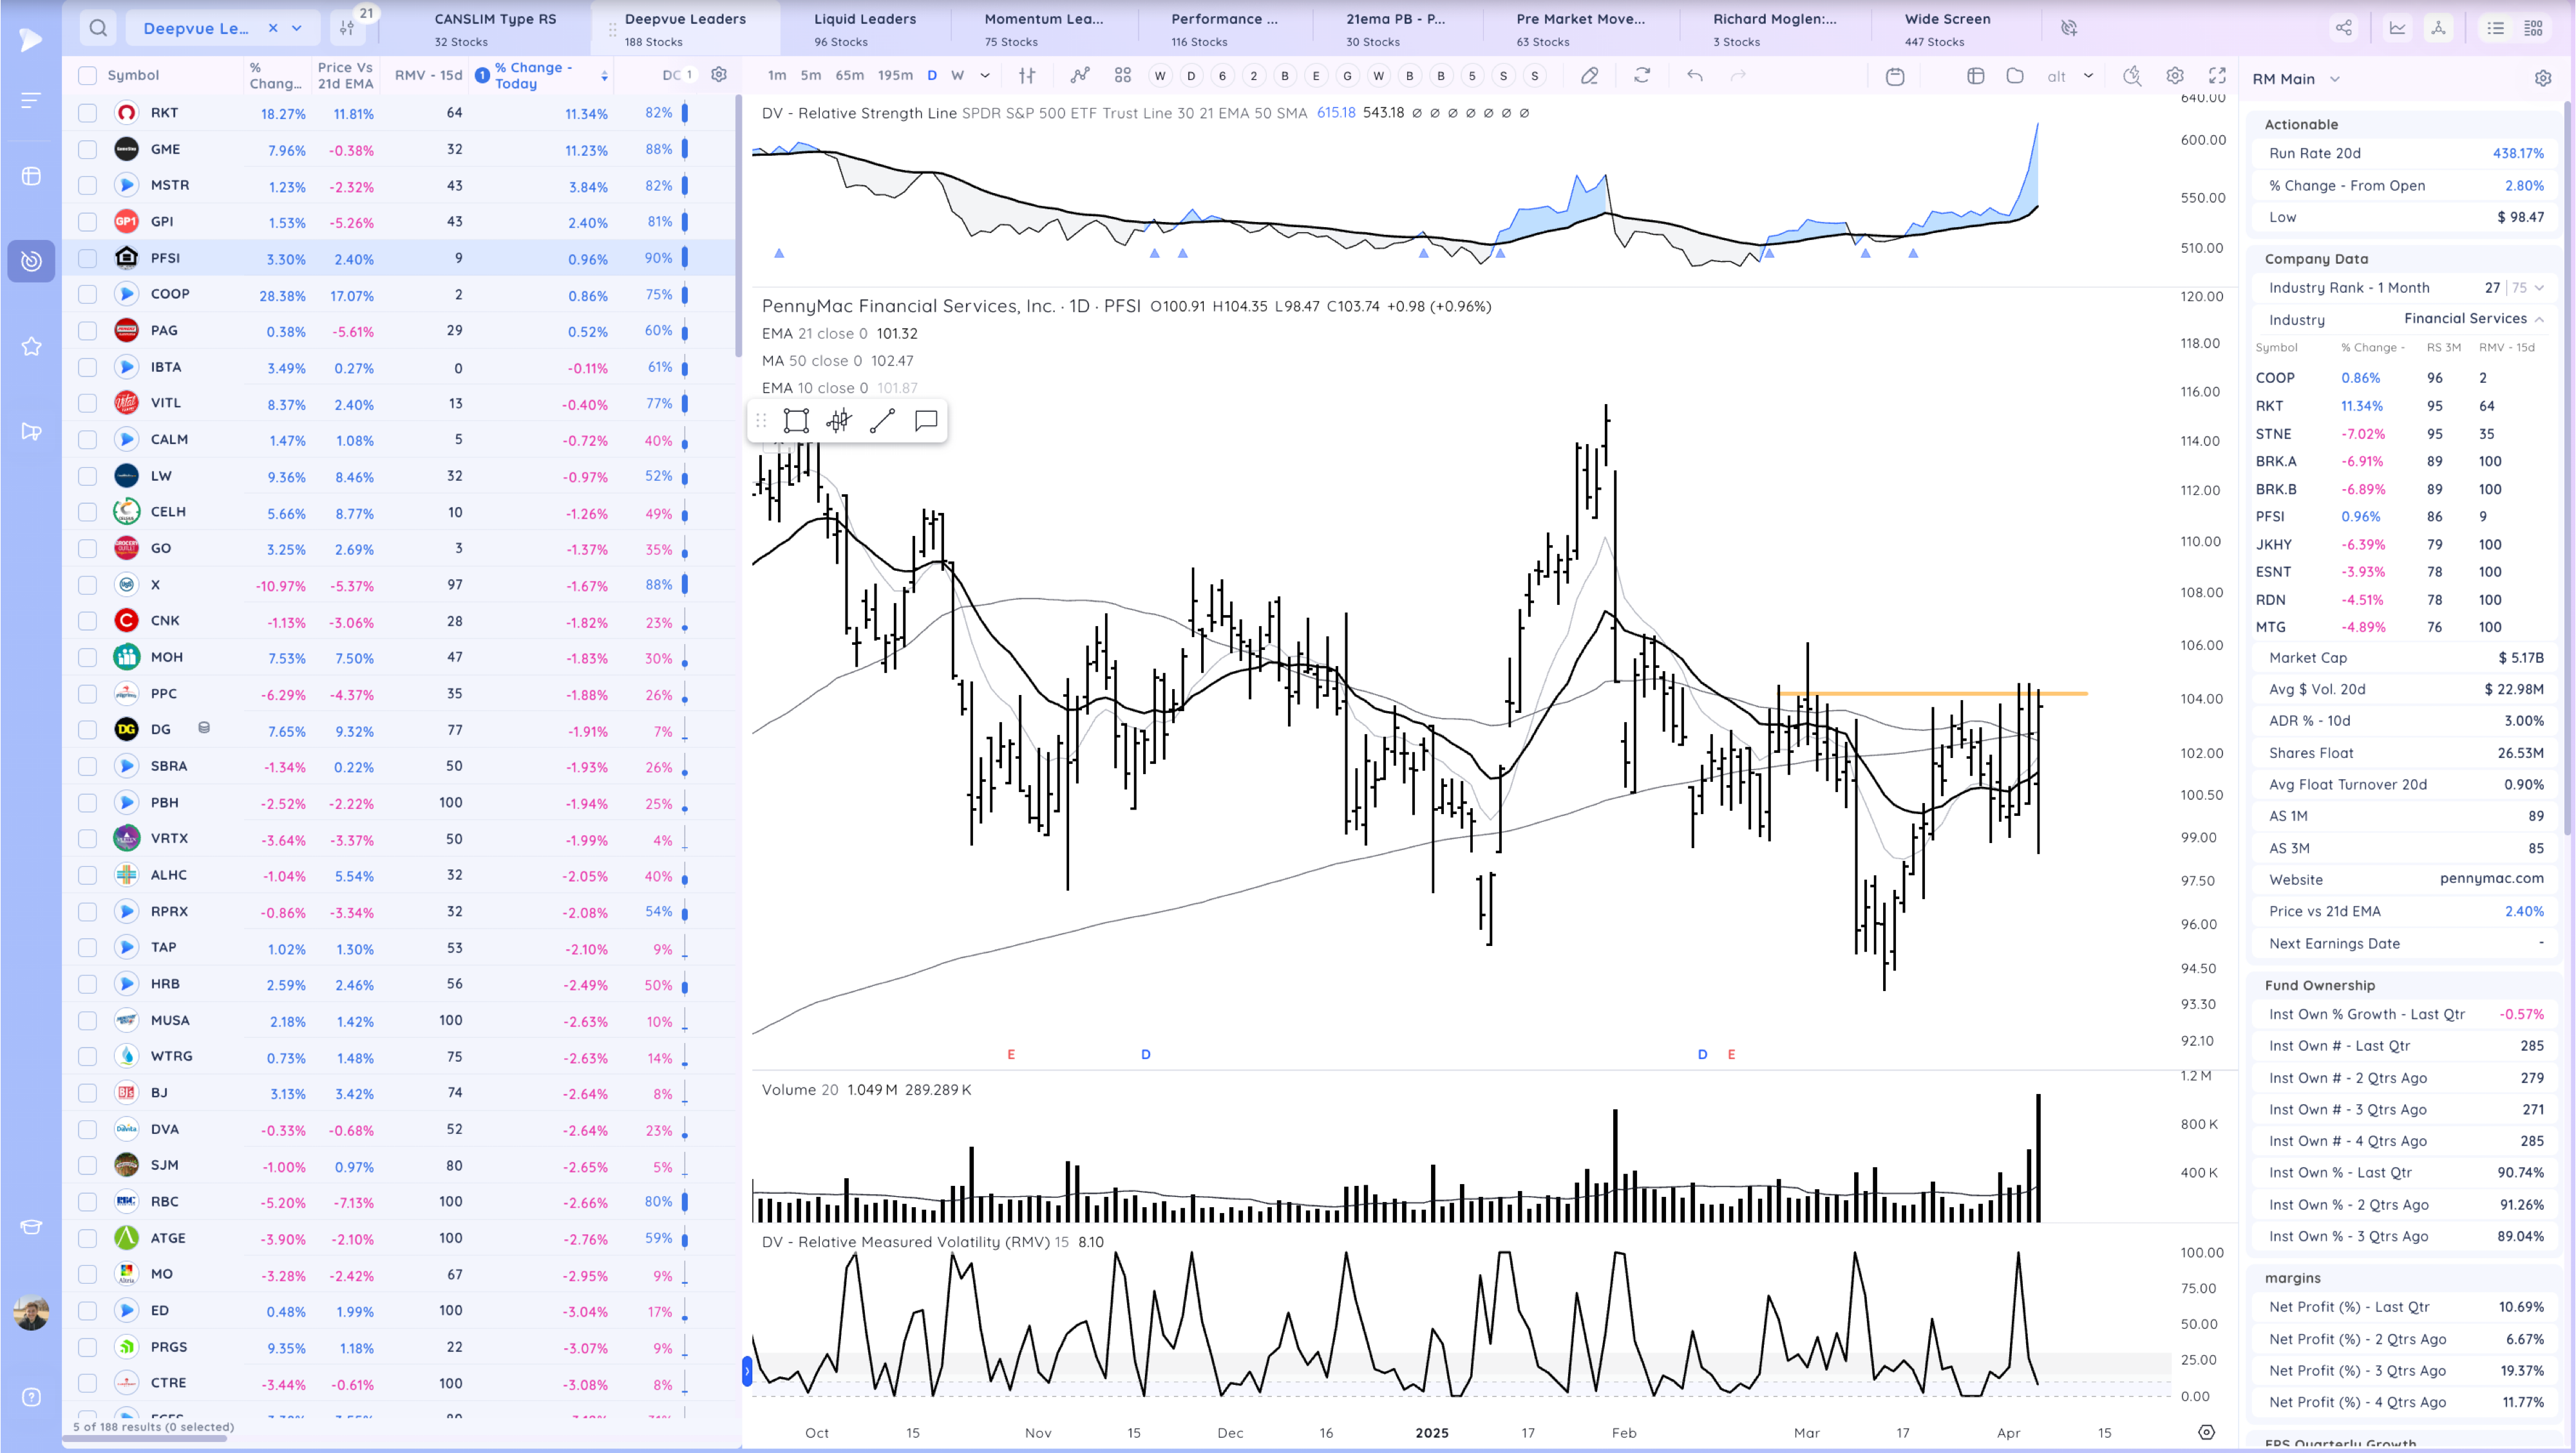This screenshot has width=2576, height=1453.
Task: Check the COOP row checkbox
Action: coord(88,294)
